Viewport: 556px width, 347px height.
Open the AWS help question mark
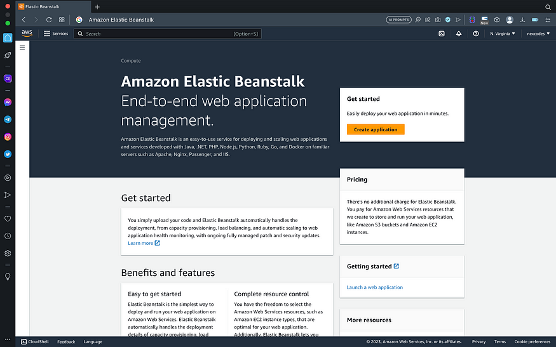[x=476, y=34]
